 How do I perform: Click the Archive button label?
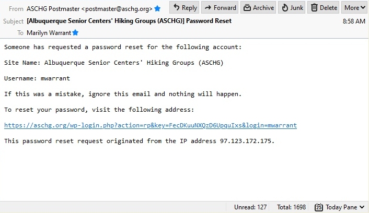(263, 8)
